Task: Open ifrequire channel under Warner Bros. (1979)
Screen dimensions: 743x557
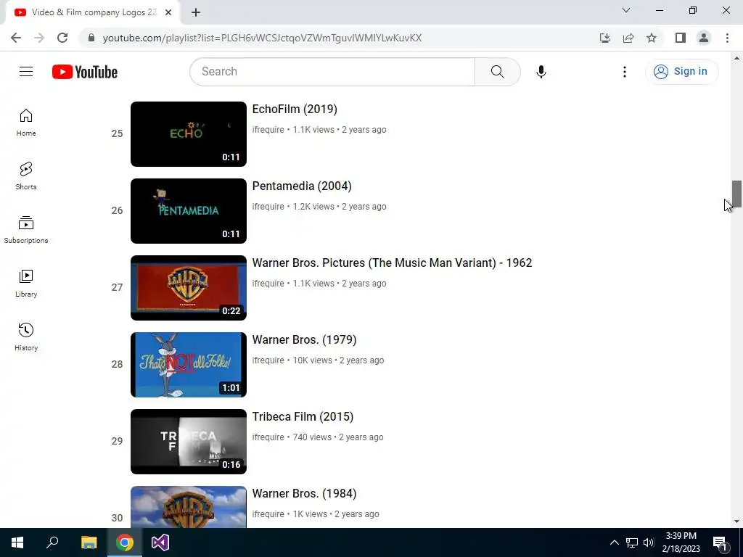Action: (268, 360)
